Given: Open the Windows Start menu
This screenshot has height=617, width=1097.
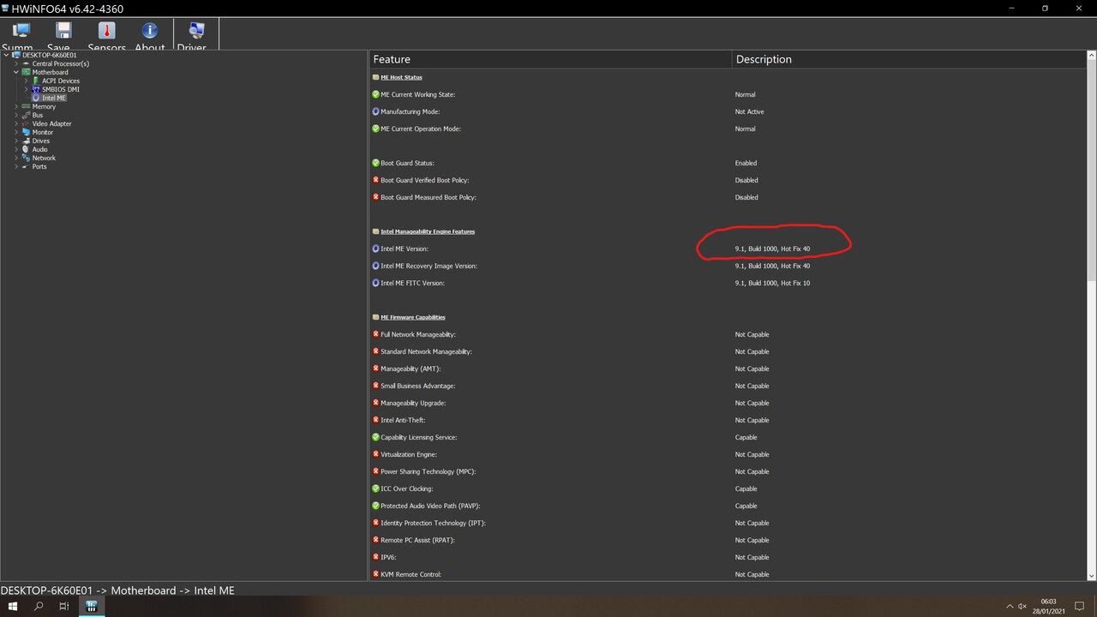Looking at the screenshot, I should pos(13,606).
